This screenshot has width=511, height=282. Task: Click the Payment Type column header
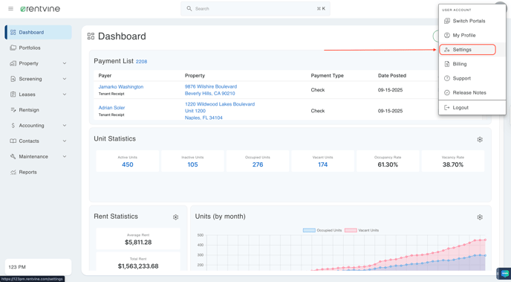click(328, 75)
